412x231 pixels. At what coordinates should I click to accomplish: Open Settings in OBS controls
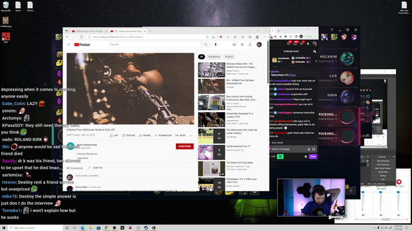[383, 175]
